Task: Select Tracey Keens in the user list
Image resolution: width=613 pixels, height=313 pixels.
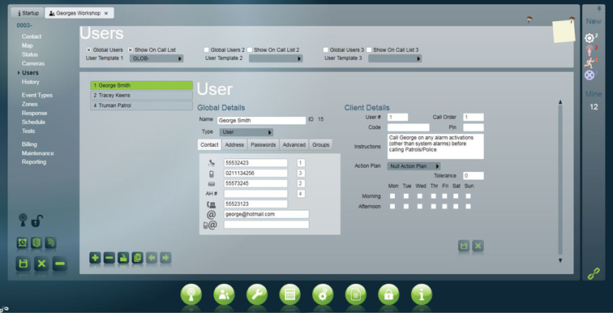Action: click(142, 96)
